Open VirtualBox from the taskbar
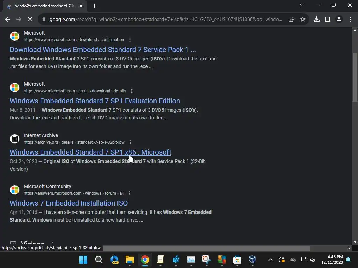 pos(252,260)
